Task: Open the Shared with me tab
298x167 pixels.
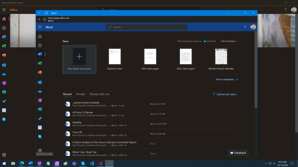Action: click(x=100, y=94)
